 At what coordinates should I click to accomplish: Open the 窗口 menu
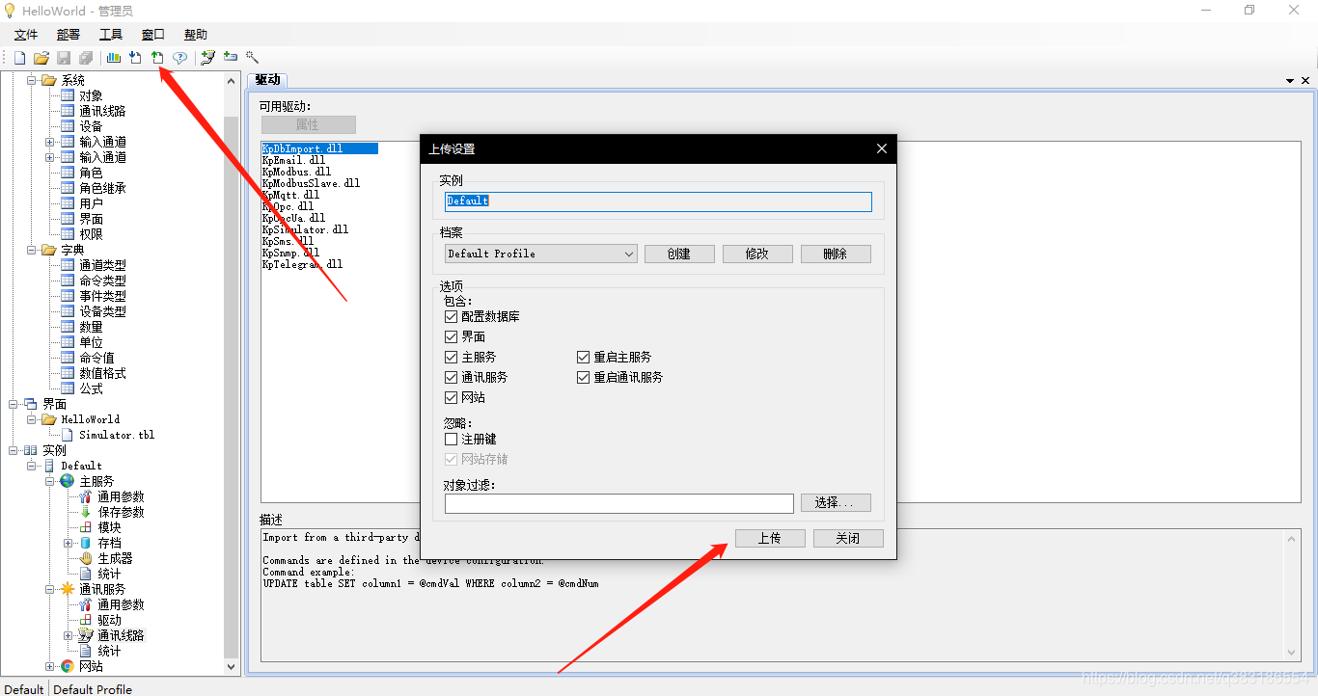153,35
